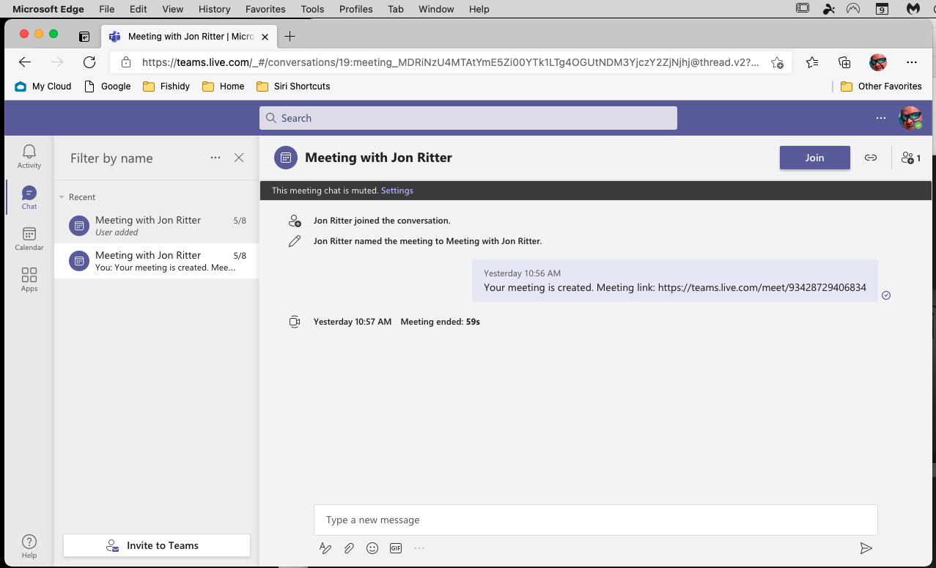Open the File menu
This screenshot has width=936, height=568.
coord(106,9)
